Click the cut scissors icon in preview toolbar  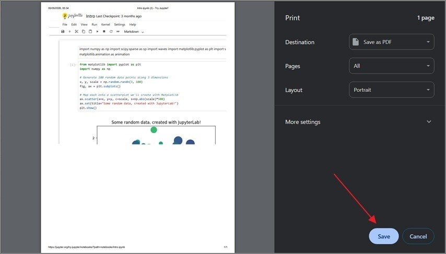coord(77,31)
